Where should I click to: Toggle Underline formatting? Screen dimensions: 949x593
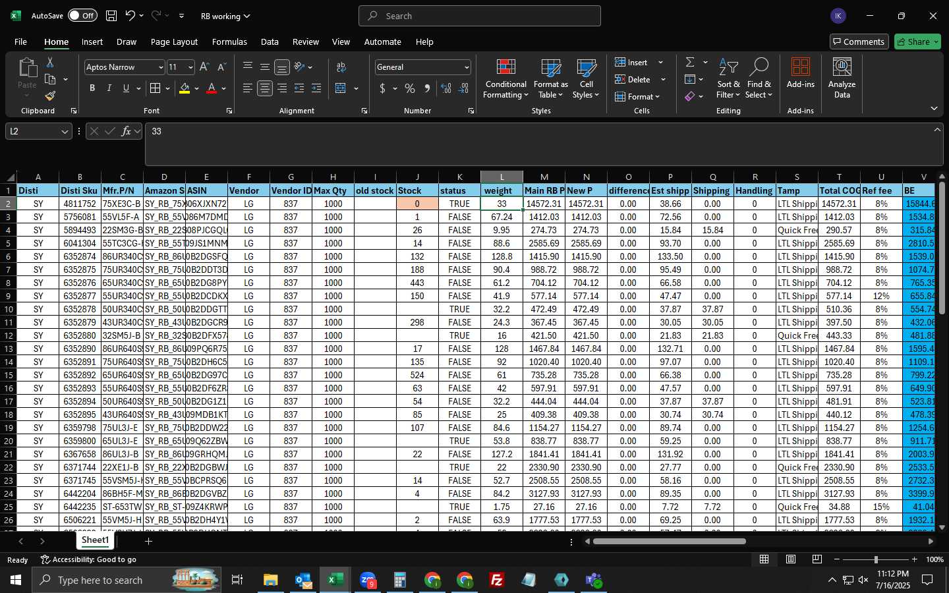point(126,88)
